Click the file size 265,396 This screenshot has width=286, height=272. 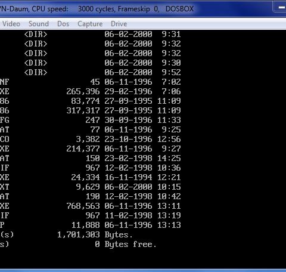83,91
